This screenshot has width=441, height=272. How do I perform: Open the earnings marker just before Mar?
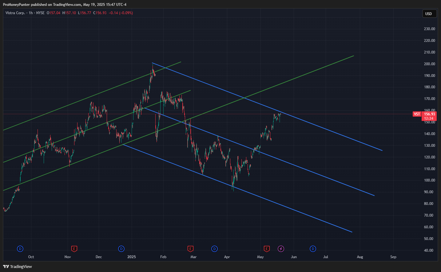pos(190,249)
